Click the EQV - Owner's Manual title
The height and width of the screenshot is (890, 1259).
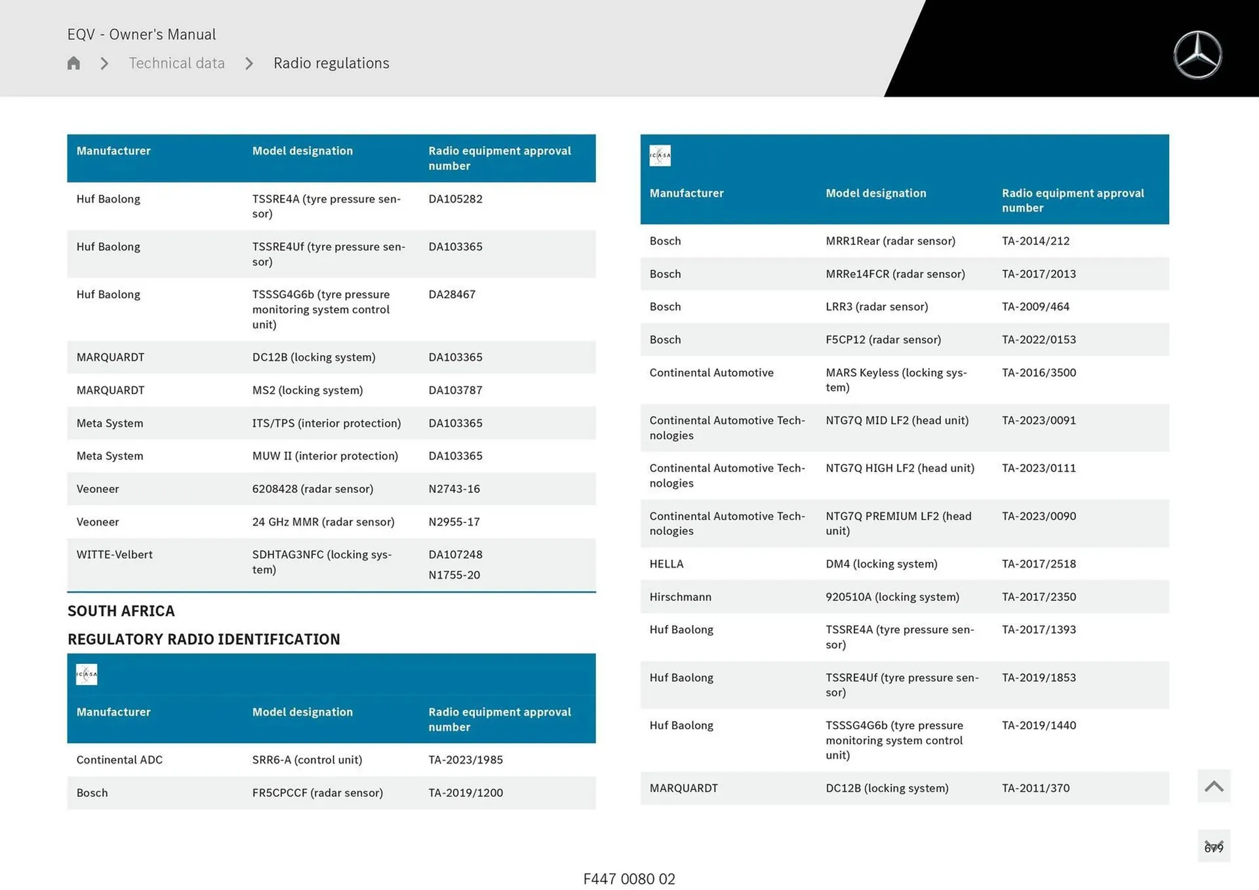(x=141, y=34)
